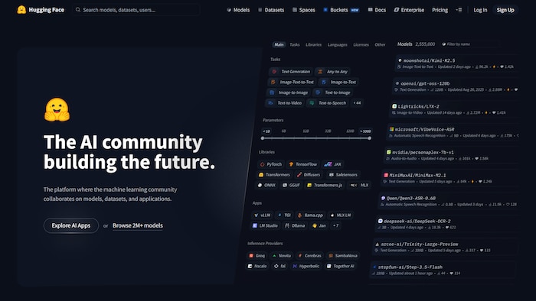Select the Any-to-Any task tag

[332, 72]
